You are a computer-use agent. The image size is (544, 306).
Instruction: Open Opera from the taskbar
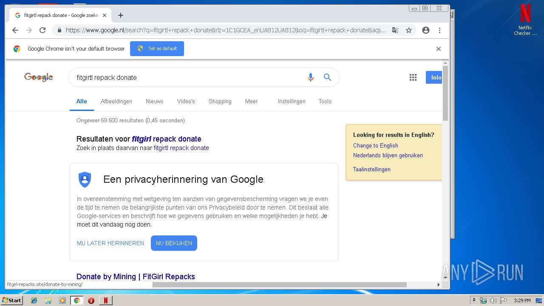point(91,300)
